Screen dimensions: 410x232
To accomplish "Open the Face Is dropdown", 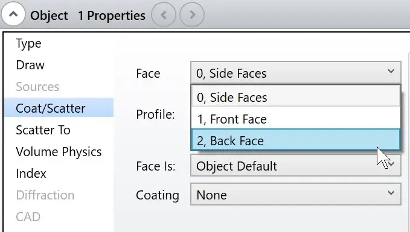I will tap(295, 166).
